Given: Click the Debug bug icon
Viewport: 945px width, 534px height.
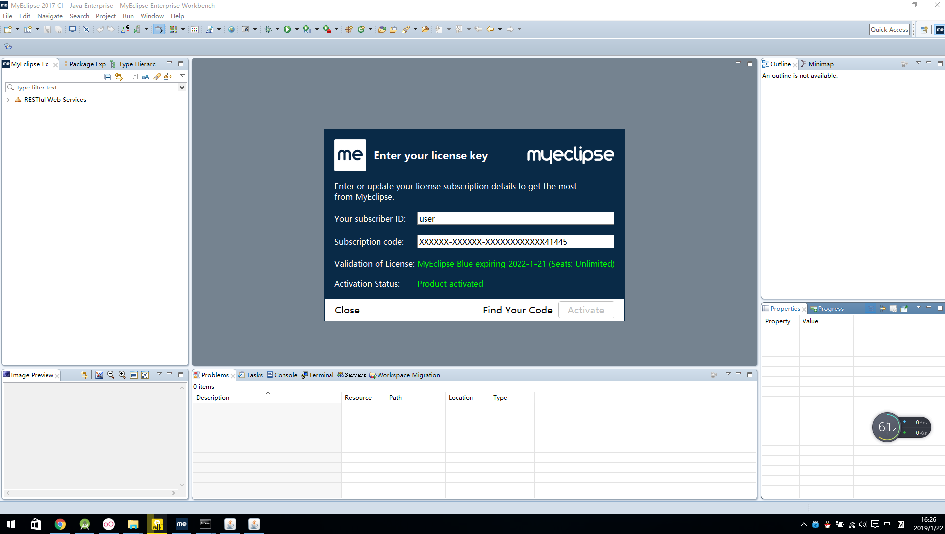Looking at the screenshot, I should coord(268,29).
